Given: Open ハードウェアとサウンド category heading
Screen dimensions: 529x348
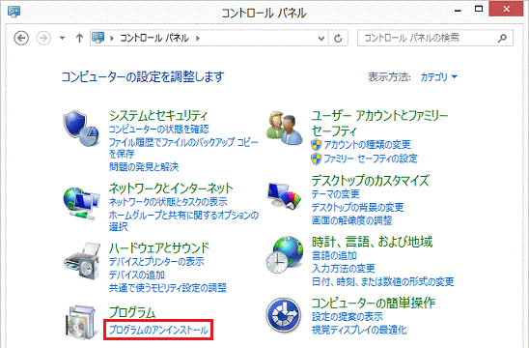Looking at the screenshot, I should (x=159, y=247).
